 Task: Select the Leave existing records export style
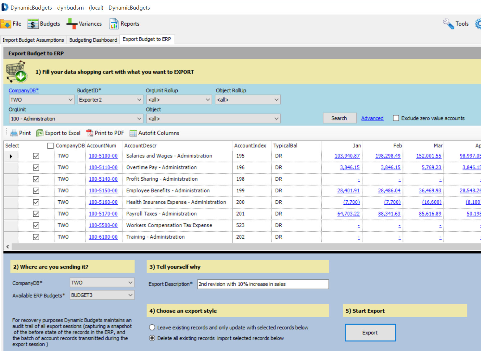152,327
